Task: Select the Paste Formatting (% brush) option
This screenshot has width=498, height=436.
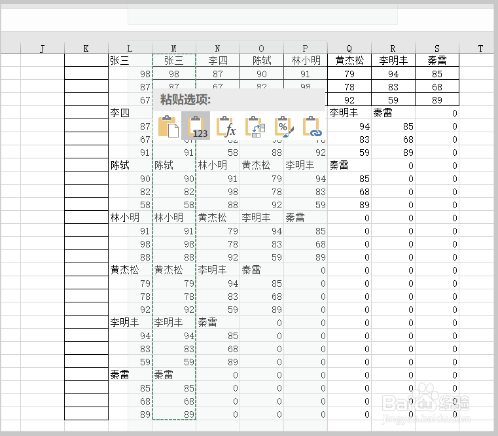Action: click(283, 126)
